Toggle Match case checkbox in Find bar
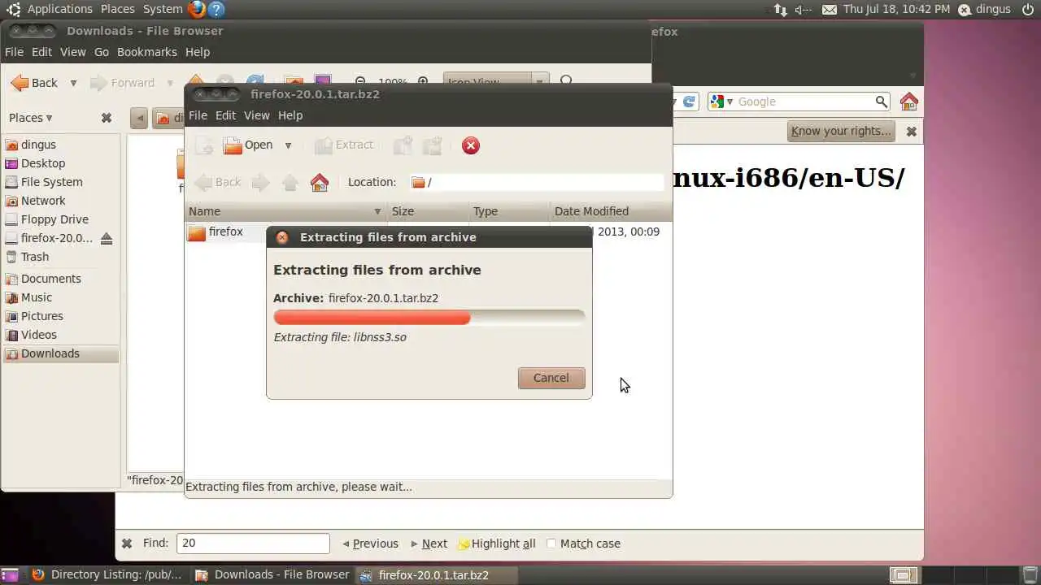Image resolution: width=1041 pixels, height=585 pixels. click(x=551, y=544)
